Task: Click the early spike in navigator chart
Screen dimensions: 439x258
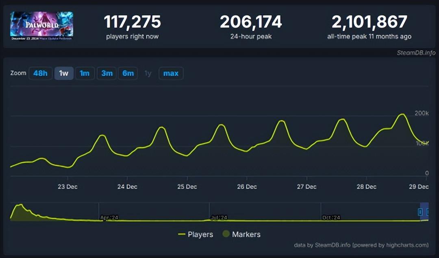Action: pyautogui.click(x=20, y=205)
